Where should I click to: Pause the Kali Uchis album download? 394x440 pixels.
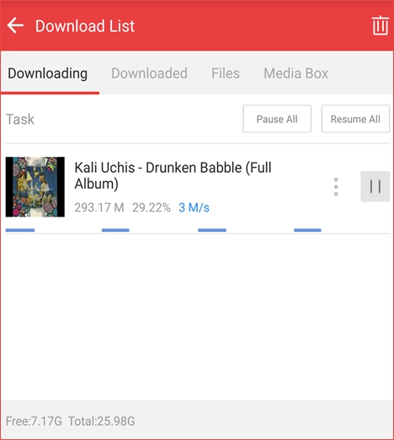tap(375, 186)
